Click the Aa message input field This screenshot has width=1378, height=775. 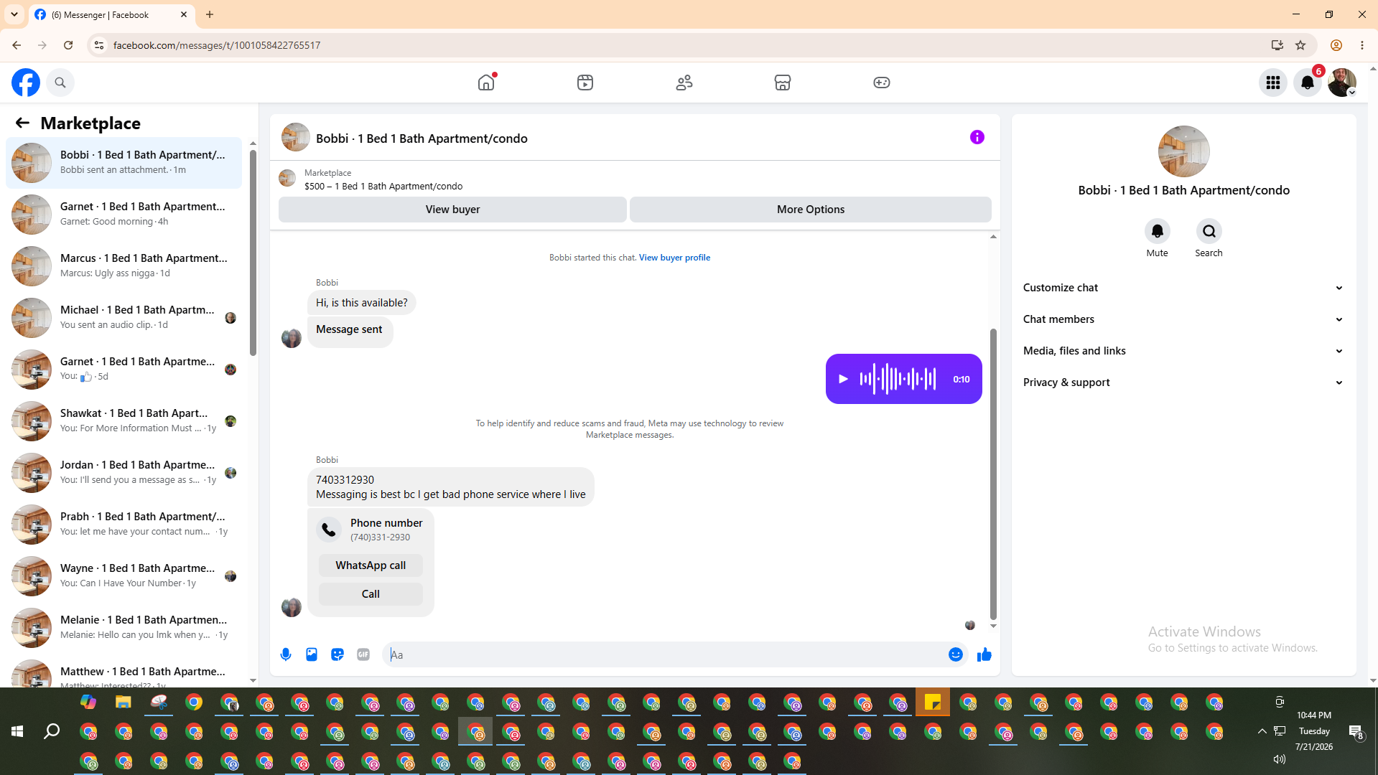point(664,654)
